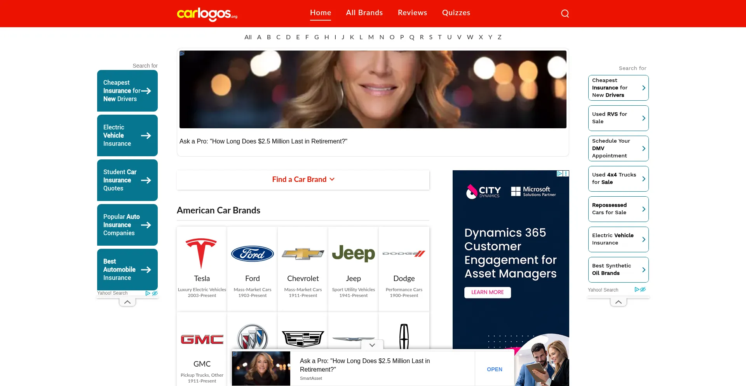Collapse the left Yahoo search ad panel

(127, 302)
